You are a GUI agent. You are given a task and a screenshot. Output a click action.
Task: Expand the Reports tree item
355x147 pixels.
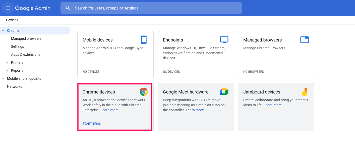click(x=7, y=70)
